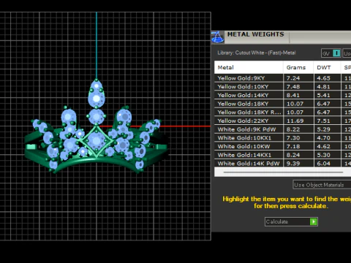Click the Use Object Materials button
This screenshot has width=351, height=263.
coord(322,185)
